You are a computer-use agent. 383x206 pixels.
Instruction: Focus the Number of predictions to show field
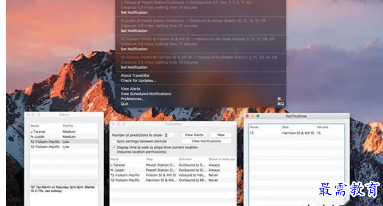point(169,135)
